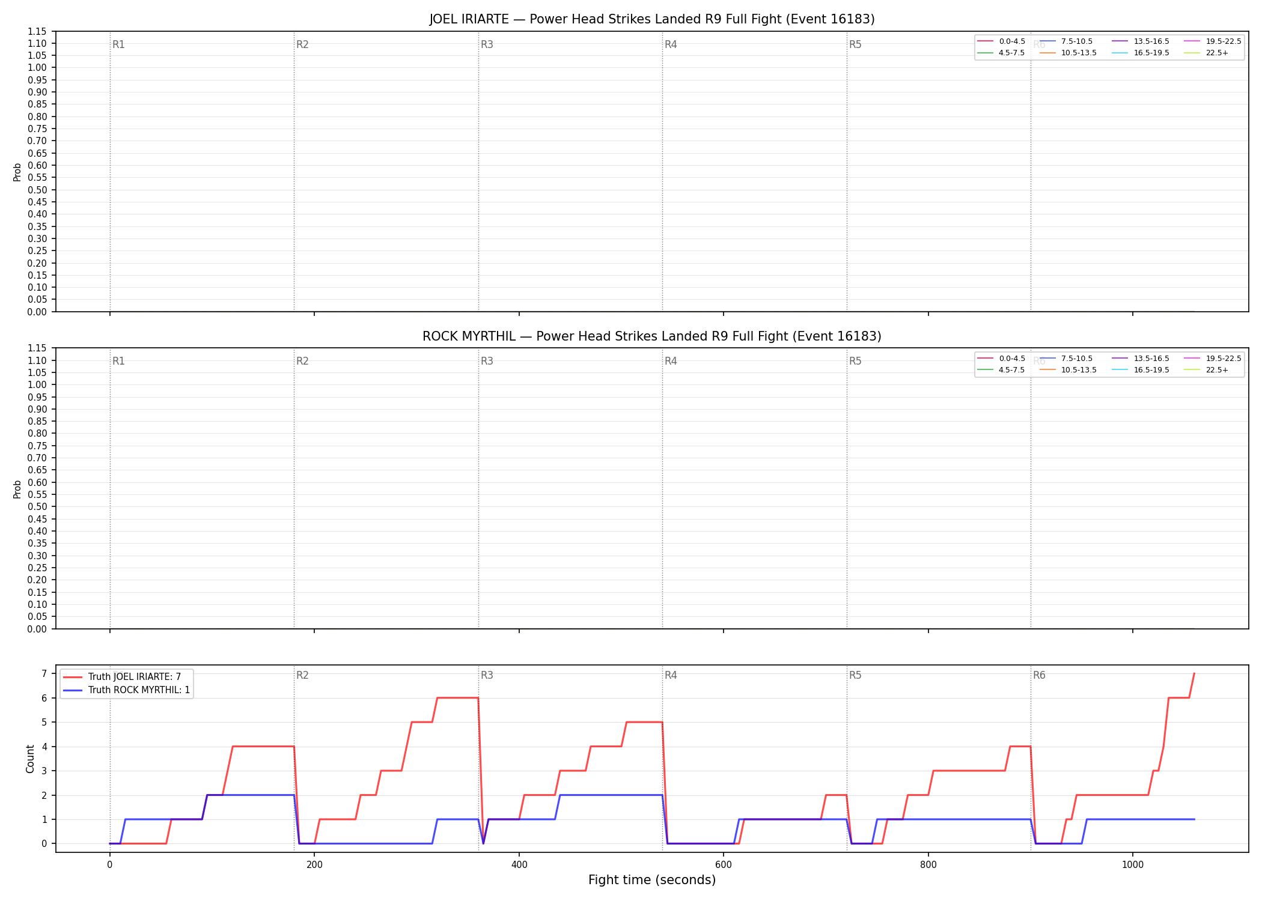Click the '0.50' tick in ROCK MYRTHIL chart
The width and height of the screenshot is (1262, 901).
[x=37, y=506]
